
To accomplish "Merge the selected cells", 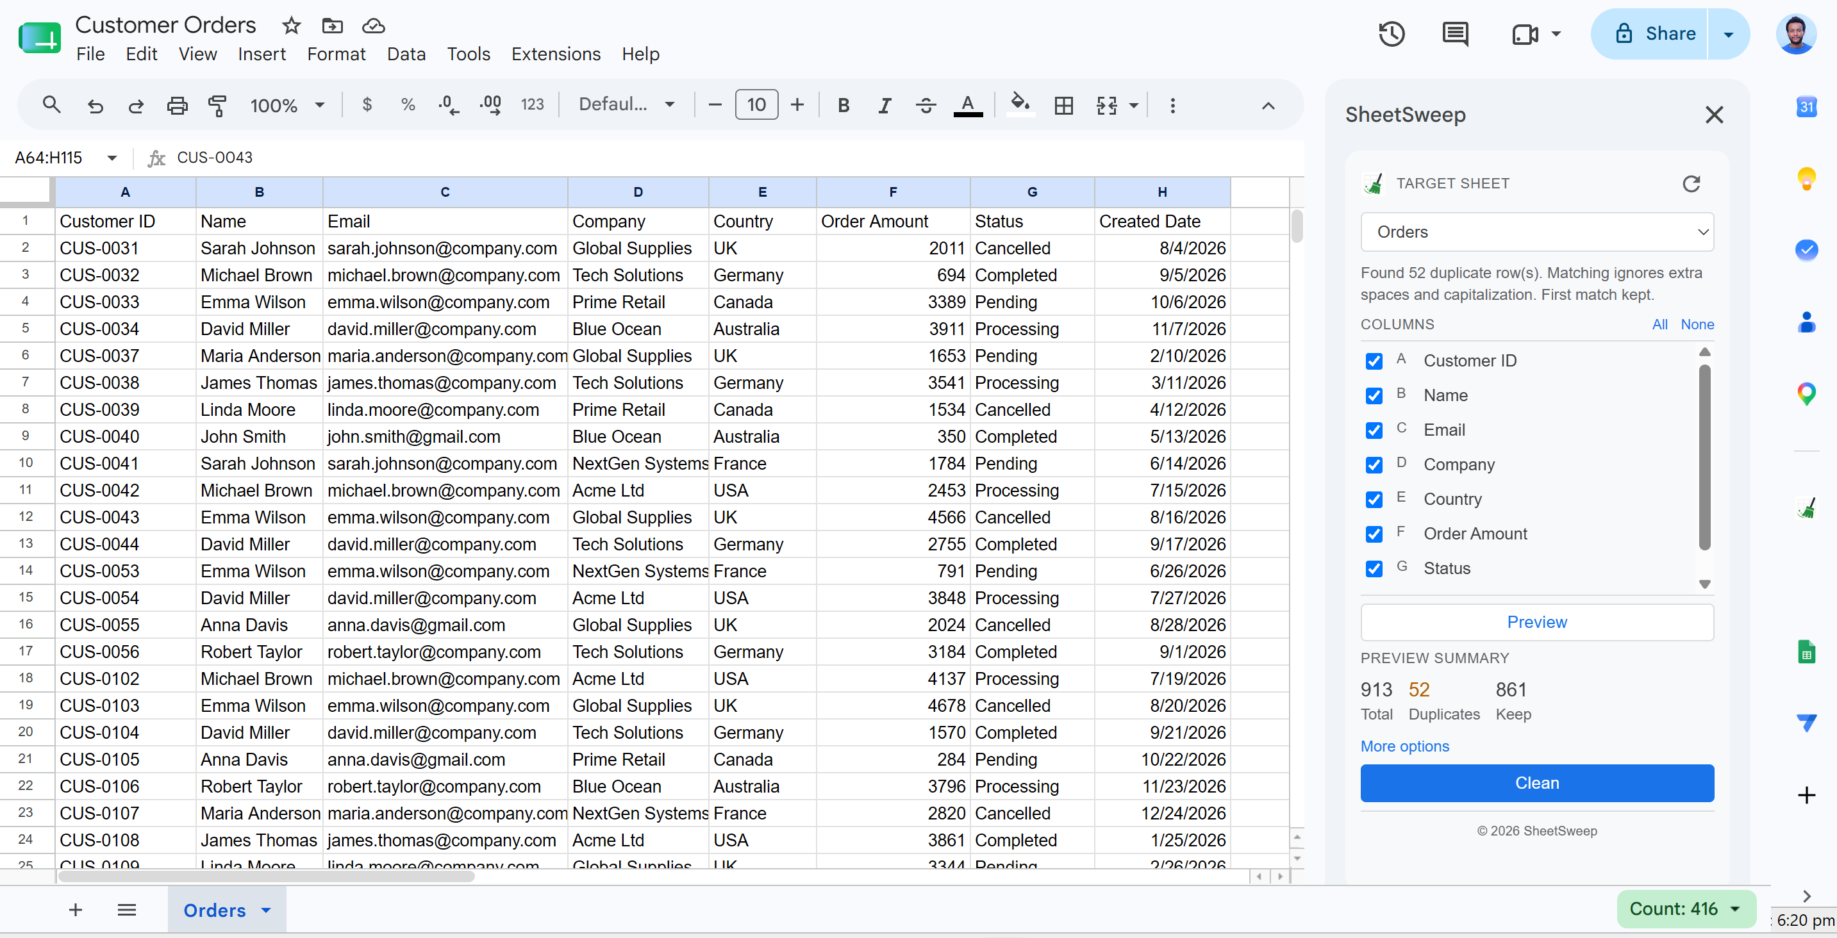I will coord(1106,106).
